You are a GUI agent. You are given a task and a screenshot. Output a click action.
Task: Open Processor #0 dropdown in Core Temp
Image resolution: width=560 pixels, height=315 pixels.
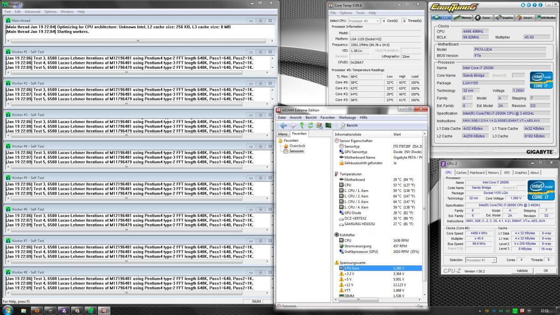pyautogui.click(x=363, y=21)
